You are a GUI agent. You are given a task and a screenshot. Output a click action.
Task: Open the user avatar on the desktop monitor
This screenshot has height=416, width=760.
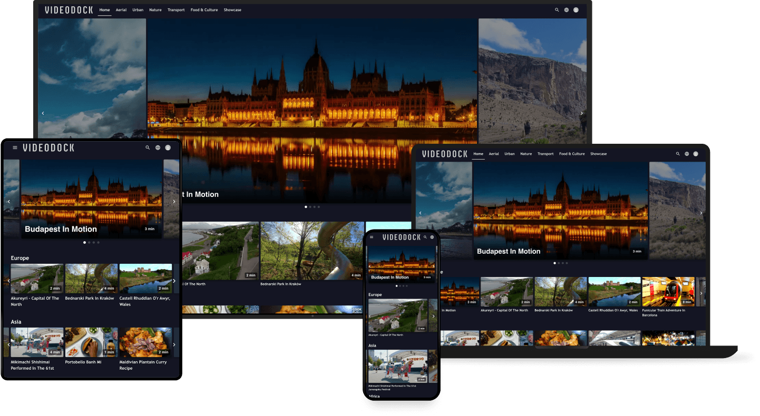click(576, 10)
